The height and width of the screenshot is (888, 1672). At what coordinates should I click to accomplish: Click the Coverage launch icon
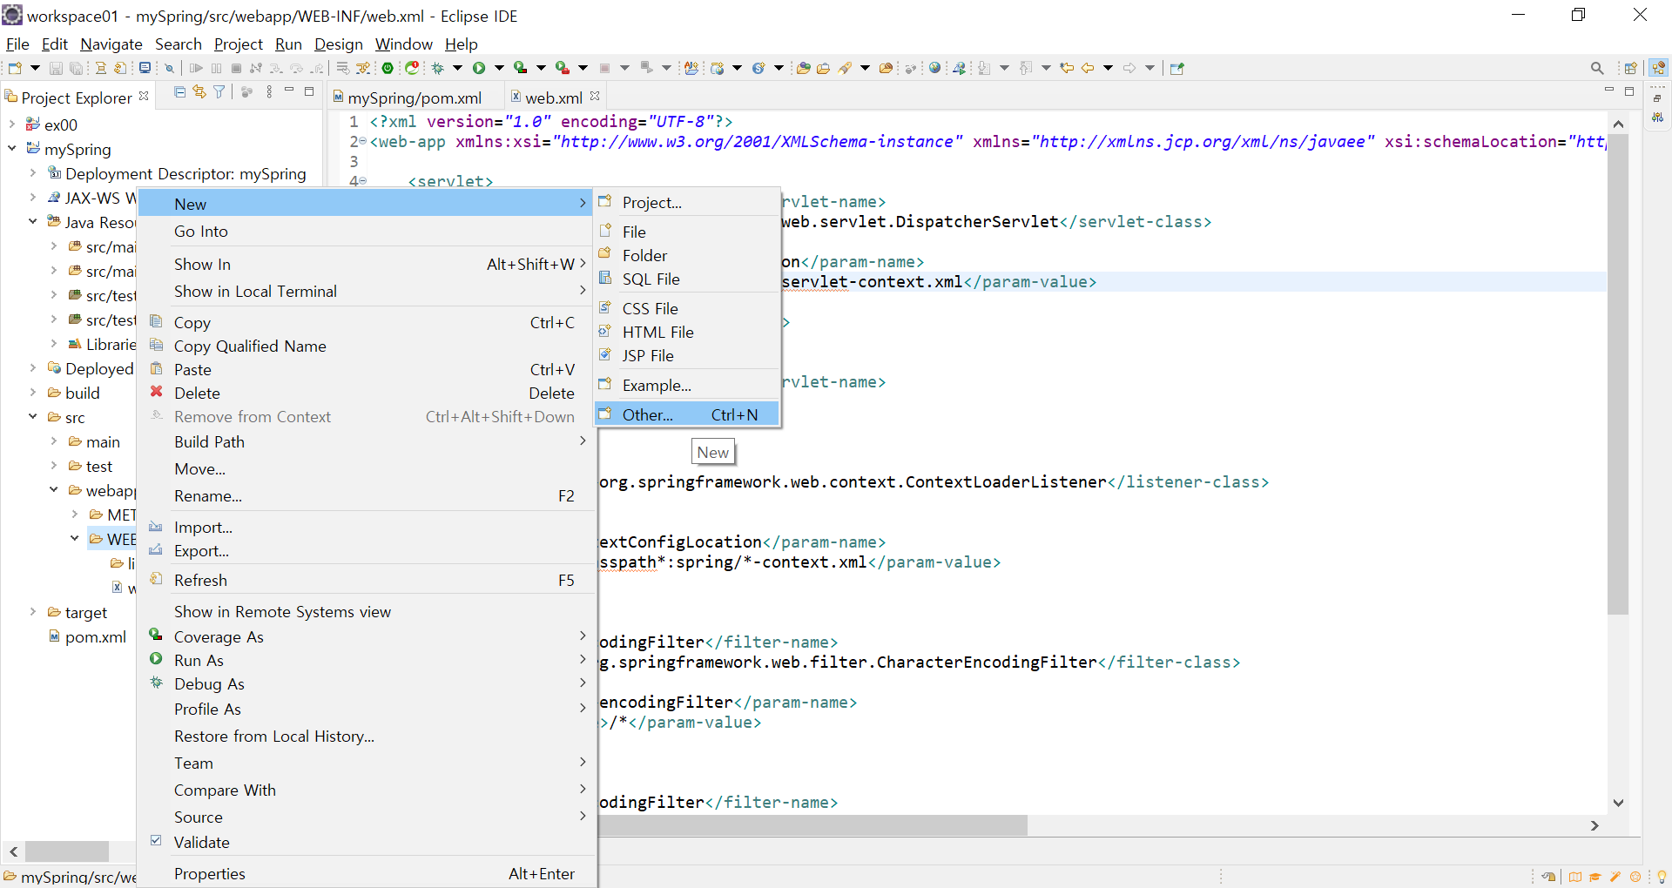[x=521, y=68]
